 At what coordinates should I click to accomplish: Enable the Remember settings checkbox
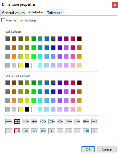pyautogui.click(x=3, y=20)
